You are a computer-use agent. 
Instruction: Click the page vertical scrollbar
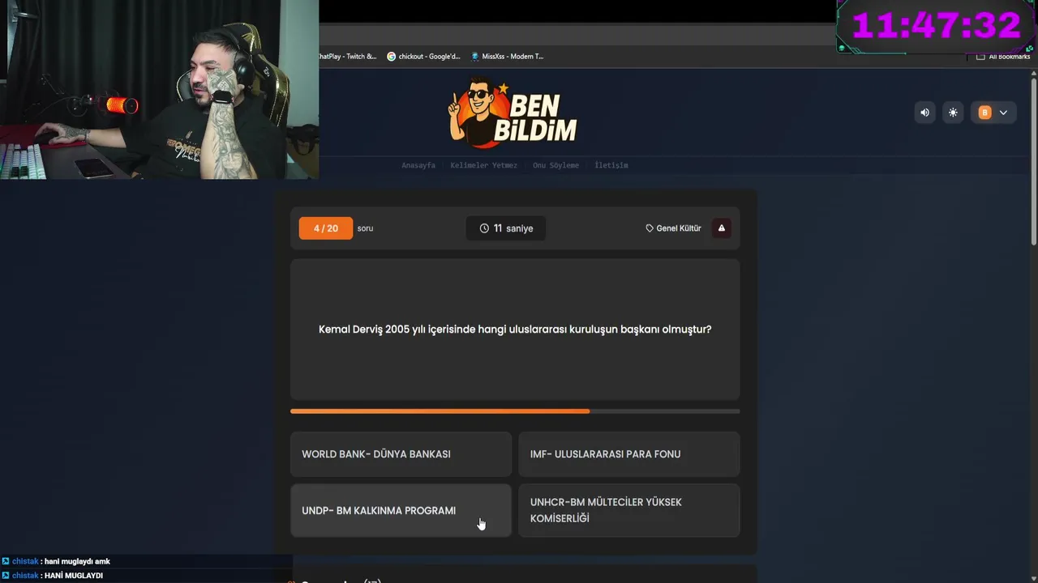point(1034,162)
